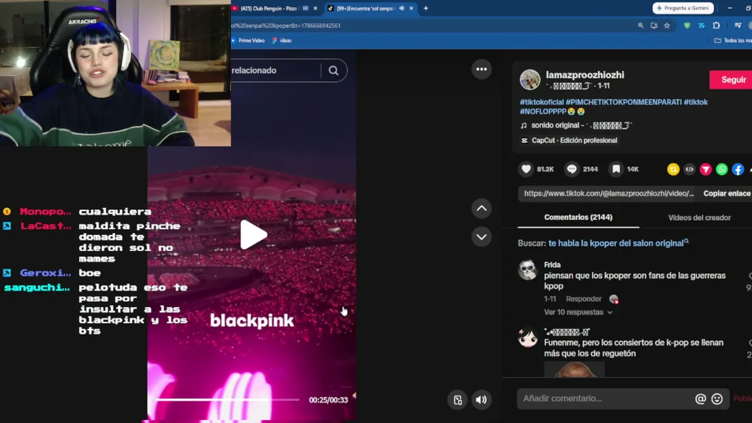The image size is (752, 423).
Task: Go to next video with down arrow
Action: point(481,237)
